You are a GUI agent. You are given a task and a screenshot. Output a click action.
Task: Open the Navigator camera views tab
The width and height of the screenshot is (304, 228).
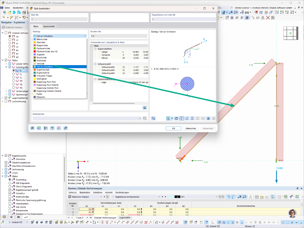(x=19, y=217)
